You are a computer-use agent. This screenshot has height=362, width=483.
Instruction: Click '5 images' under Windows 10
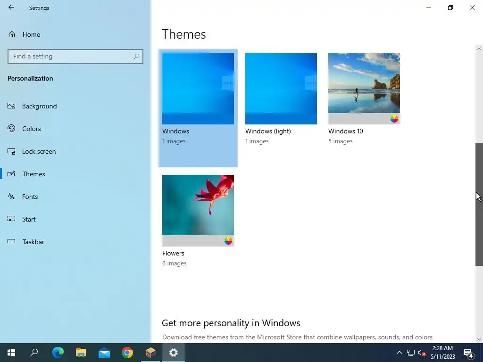[341, 141]
